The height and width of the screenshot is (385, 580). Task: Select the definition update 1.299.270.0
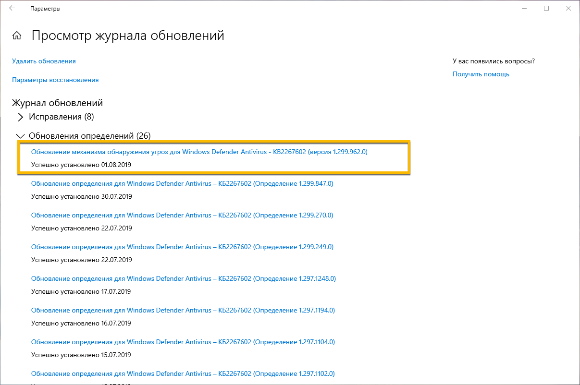pos(182,215)
